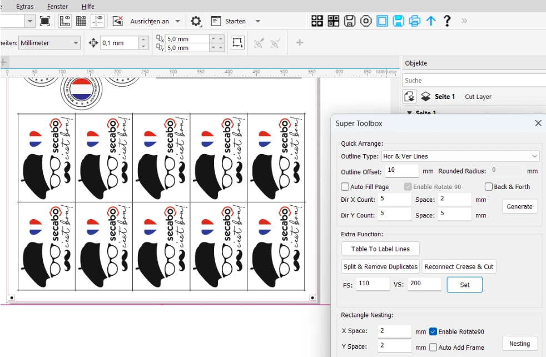Screen dimensions: 546x357
Task: Click the 0,1 mm nudge spinner arrows
Action: (x=143, y=43)
